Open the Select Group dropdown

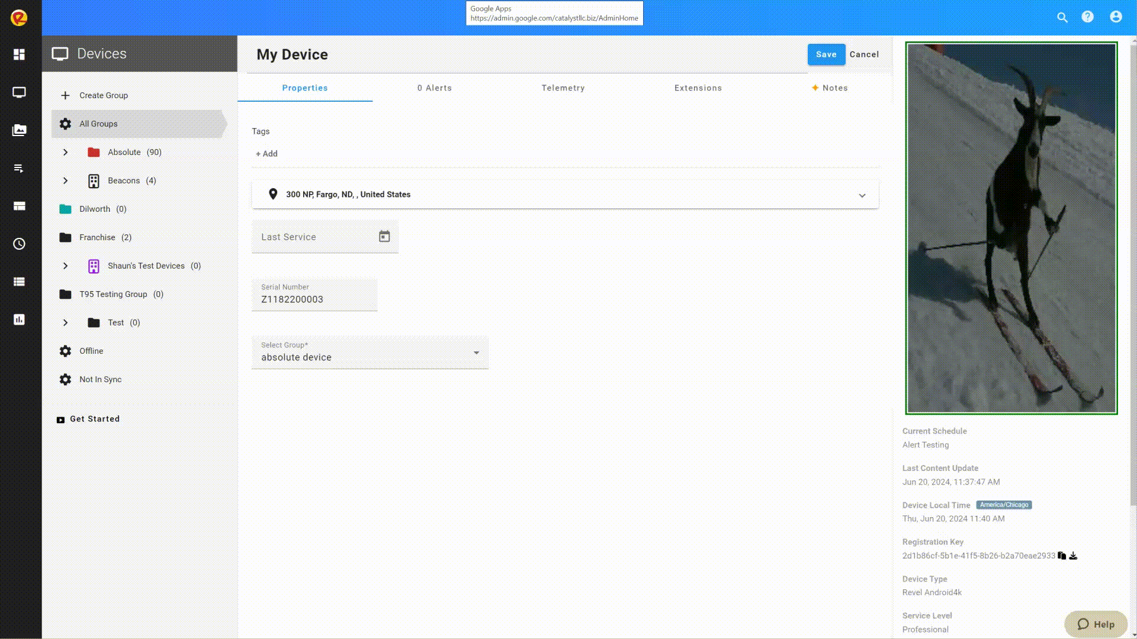tap(370, 353)
